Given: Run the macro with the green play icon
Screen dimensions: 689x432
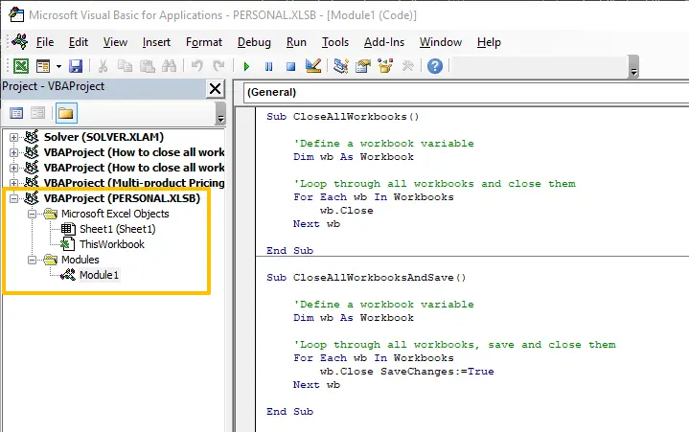Looking at the screenshot, I should [246, 66].
